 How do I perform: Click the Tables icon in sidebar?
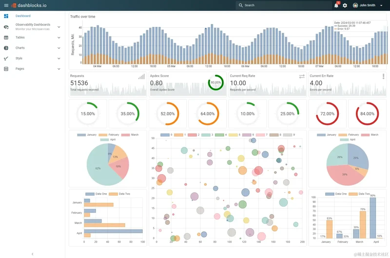(6, 38)
